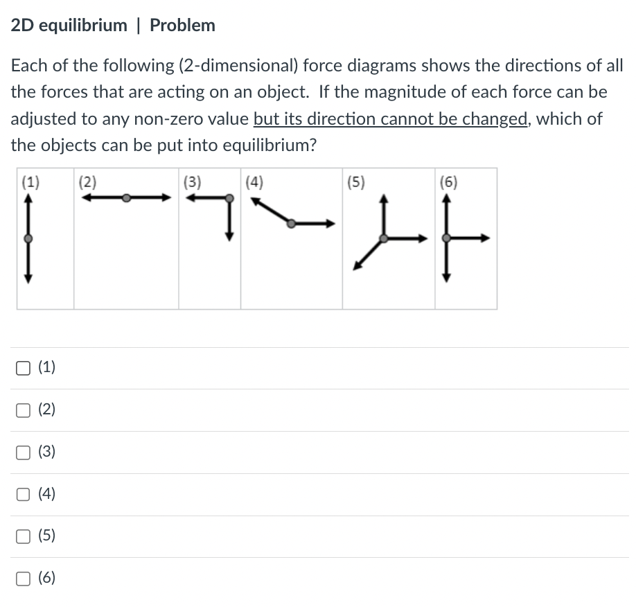Select the checkbox for answer (3)
This screenshot has height=607, width=636.
pyautogui.click(x=23, y=452)
